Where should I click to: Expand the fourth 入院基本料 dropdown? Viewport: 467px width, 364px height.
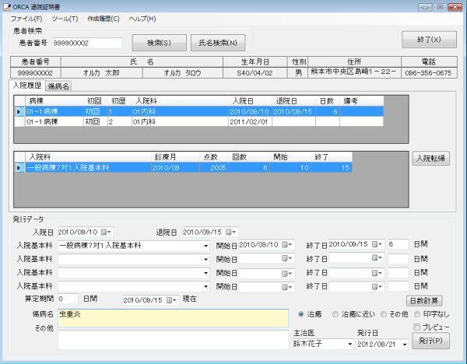(205, 287)
